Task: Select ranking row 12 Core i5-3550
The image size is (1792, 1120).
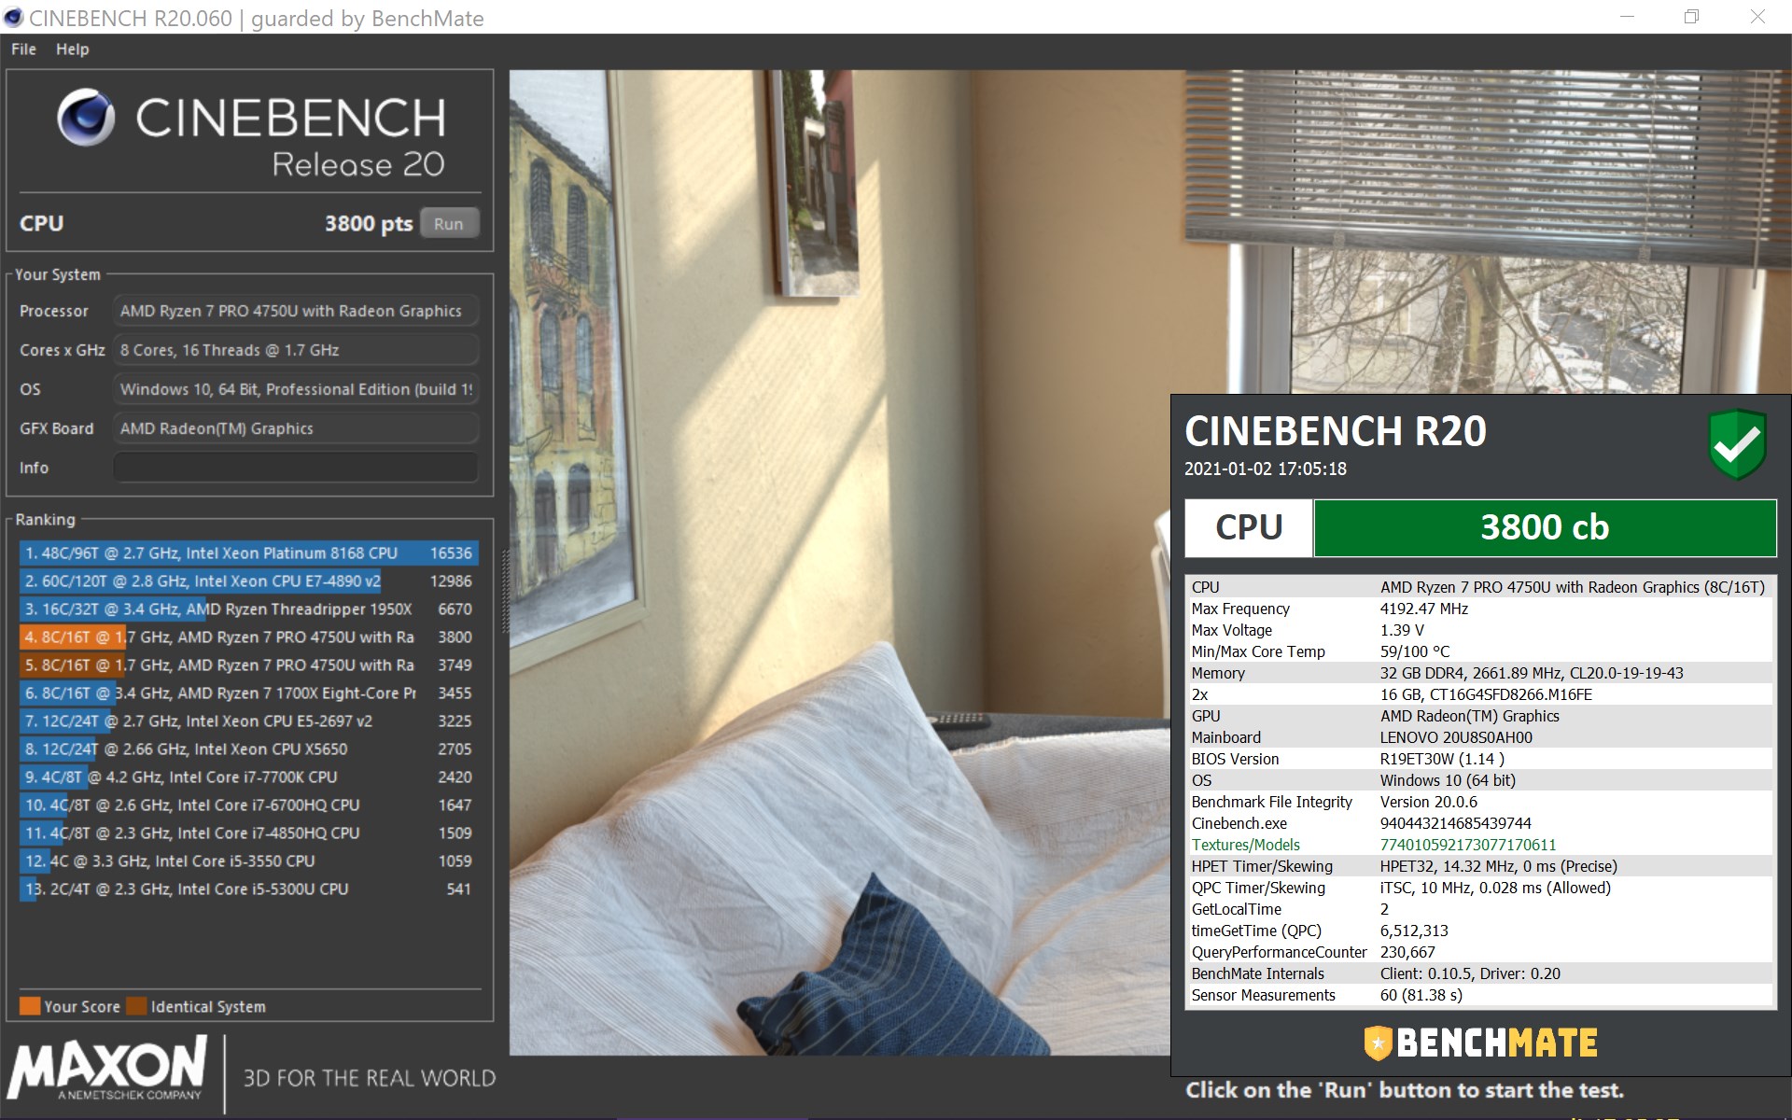Action: (249, 861)
